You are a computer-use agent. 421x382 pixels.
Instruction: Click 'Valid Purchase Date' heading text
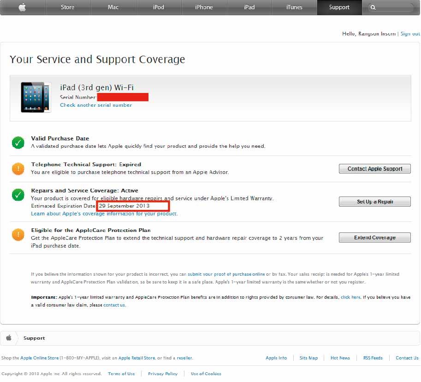[60, 139]
